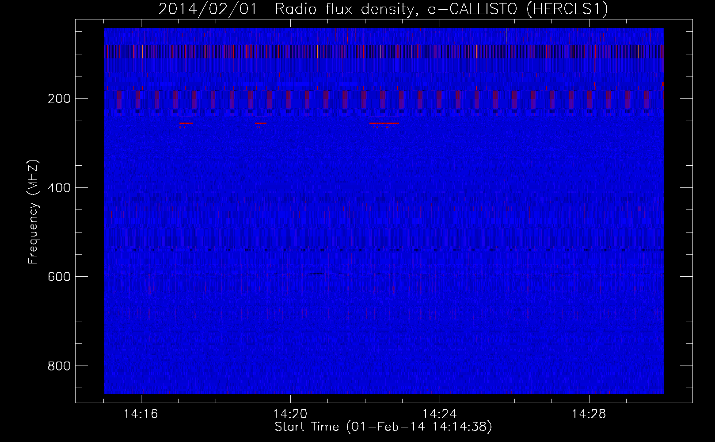Select the 600 frequency tick label
Screen dimensions: 715x442
59,277
